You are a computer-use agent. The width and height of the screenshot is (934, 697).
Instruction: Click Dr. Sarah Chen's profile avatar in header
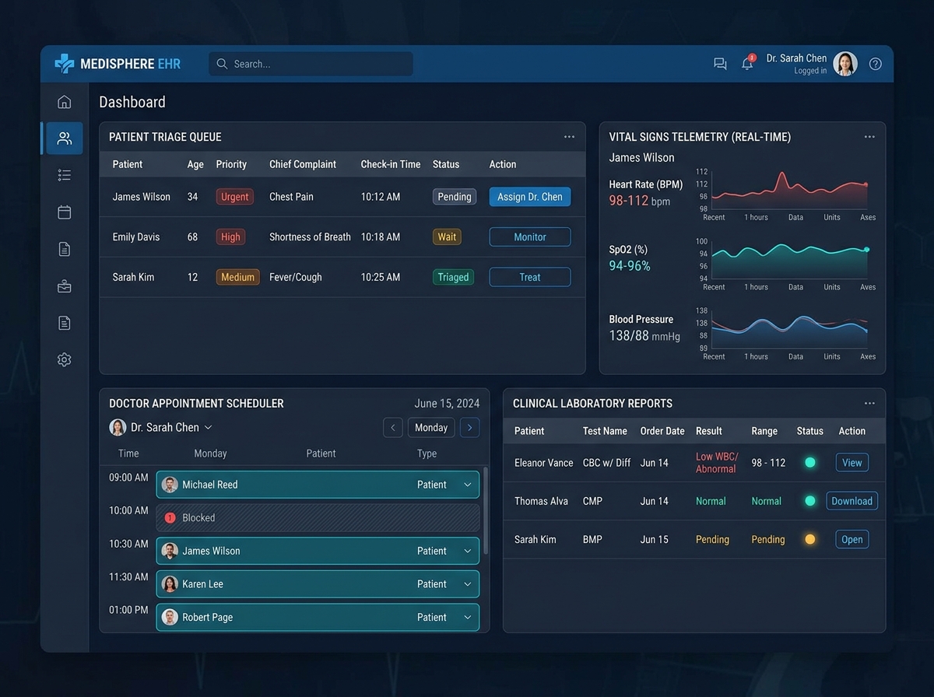coord(845,64)
